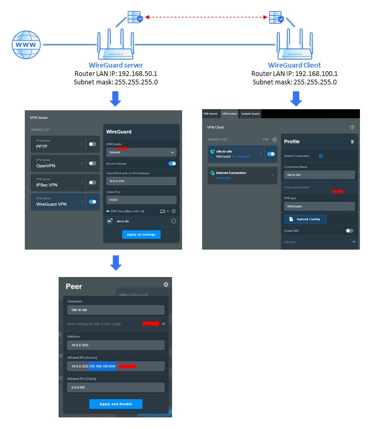The height and width of the screenshot is (429, 380).
Task: Open site to site profile chevron
Action: point(261,154)
